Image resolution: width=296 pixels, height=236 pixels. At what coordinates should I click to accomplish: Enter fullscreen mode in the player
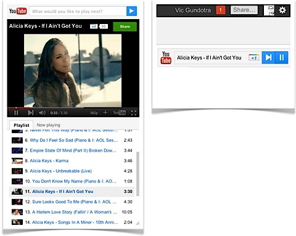pos(134,113)
